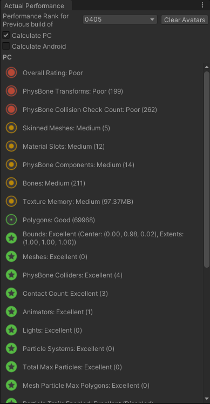Click the scrollbar up arrow
Image resolution: width=210 pixels, height=404 pixels.
click(x=207, y=67)
